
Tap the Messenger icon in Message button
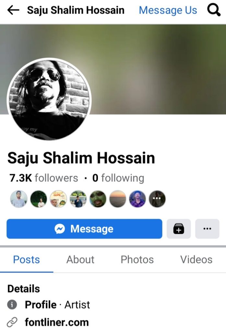tap(60, 229)
